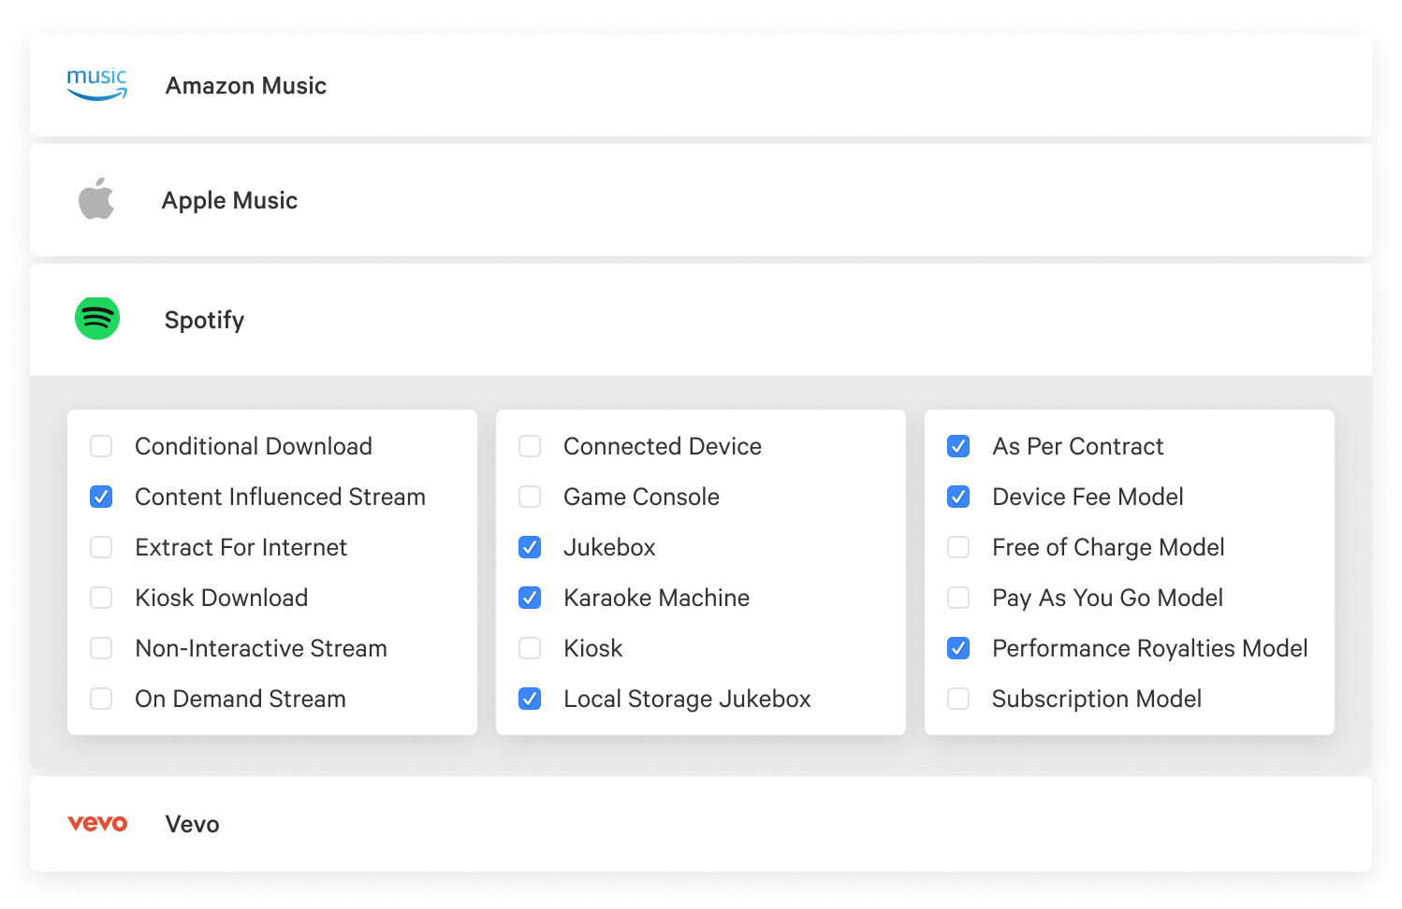
Task: Enable Non-Interactive Stream checkbox
Action: pyautogui.click(x=101, y=648)
